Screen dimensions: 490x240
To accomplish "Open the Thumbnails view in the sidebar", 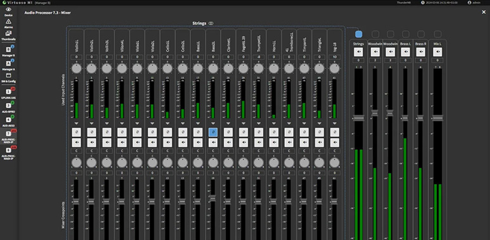I will [8, 35].
